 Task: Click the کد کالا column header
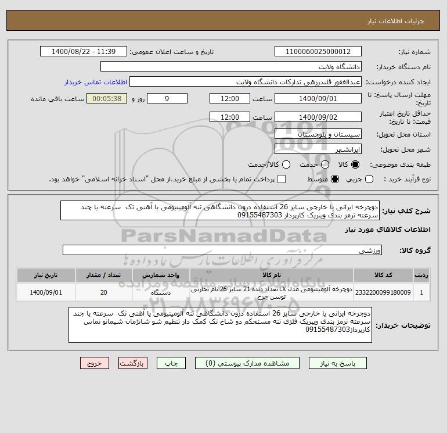tap(383, 275)
